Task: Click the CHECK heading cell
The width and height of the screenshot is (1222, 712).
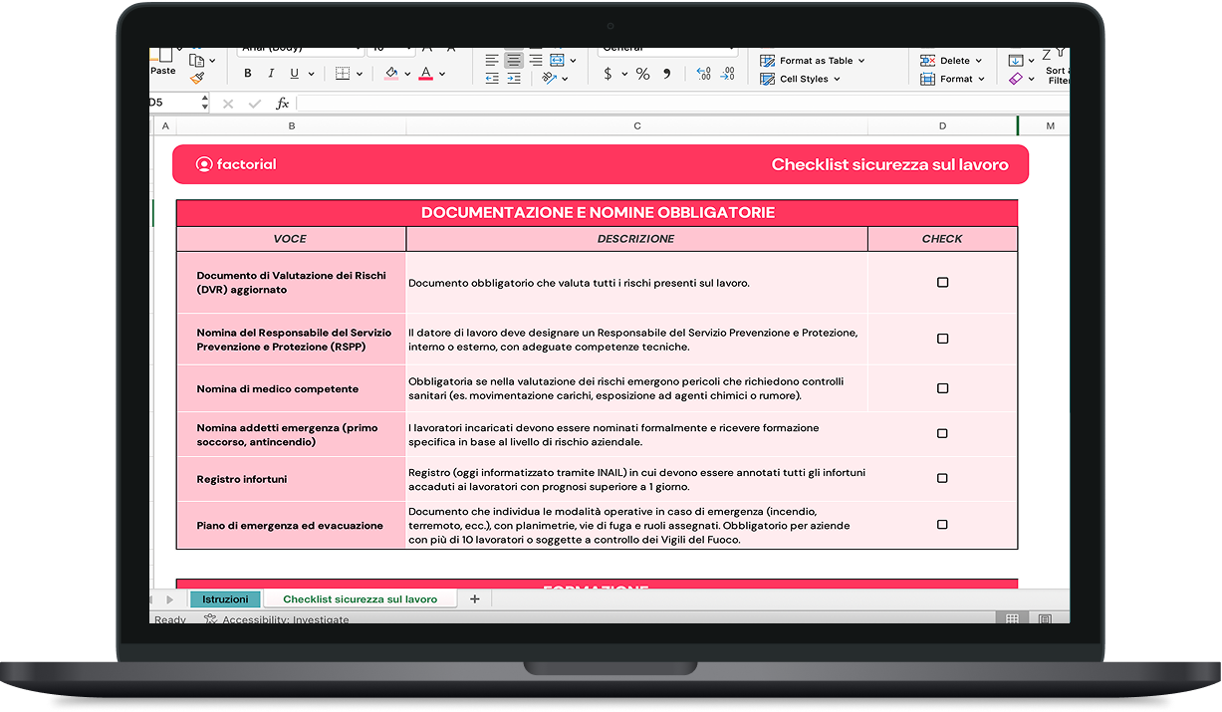Action: click(x=943, y=239)
